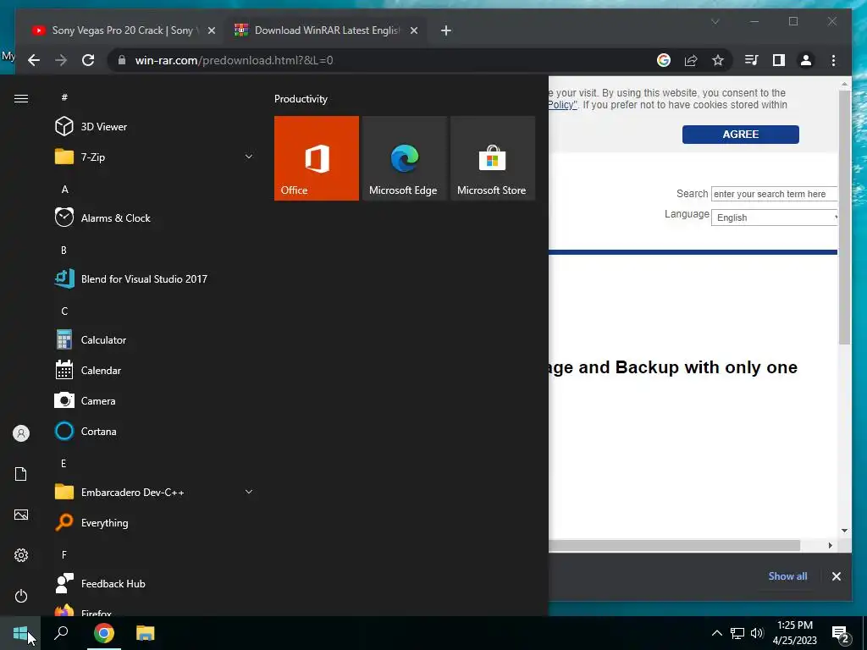Screen dimensions: 867x650
Task: Click the website Search field
Action: click(774, 194)
